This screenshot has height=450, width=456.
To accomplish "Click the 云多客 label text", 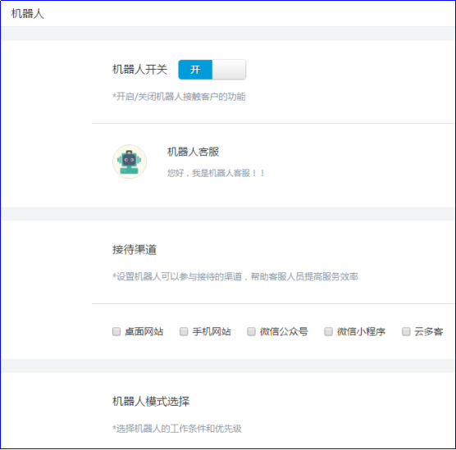I will click(x=429, y=332).
